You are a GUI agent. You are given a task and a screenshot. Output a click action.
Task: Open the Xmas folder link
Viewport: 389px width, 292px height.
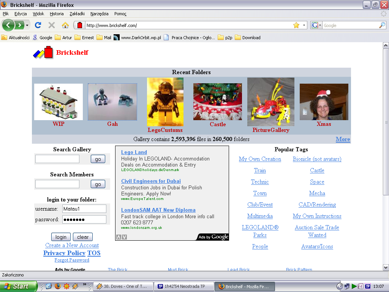324,124
